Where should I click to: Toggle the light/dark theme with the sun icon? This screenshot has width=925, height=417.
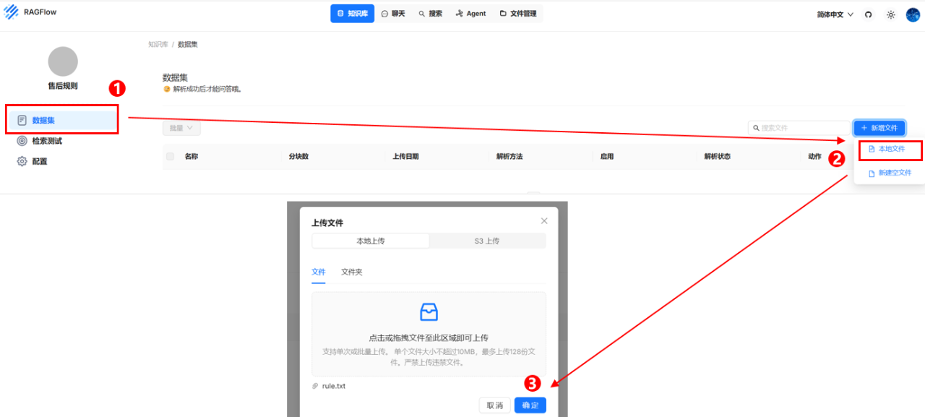(890, 13)
